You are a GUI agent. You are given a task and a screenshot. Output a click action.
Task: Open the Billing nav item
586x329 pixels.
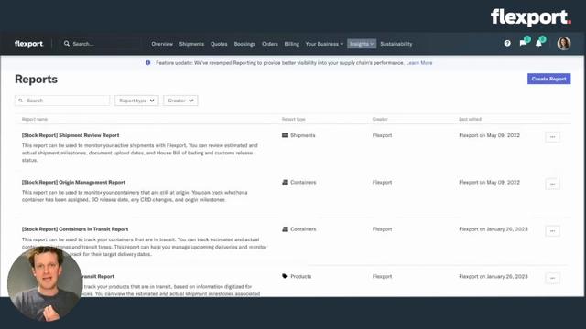coord(291,44)
